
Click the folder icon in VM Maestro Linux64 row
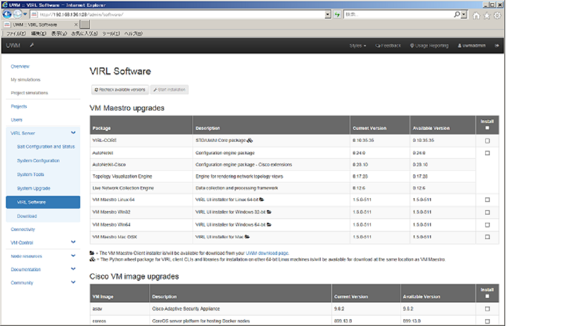[x=262, y=200]
